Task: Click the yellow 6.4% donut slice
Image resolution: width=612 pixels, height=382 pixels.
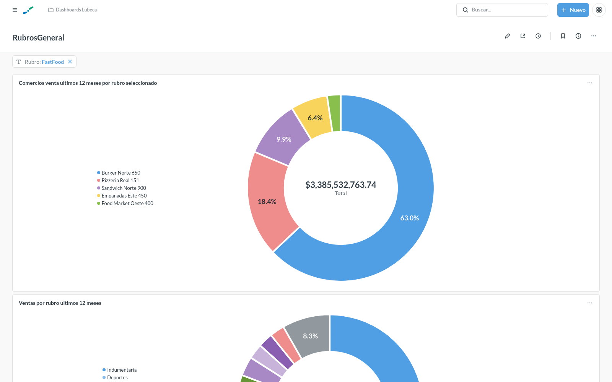Action: tap(315, 118)
